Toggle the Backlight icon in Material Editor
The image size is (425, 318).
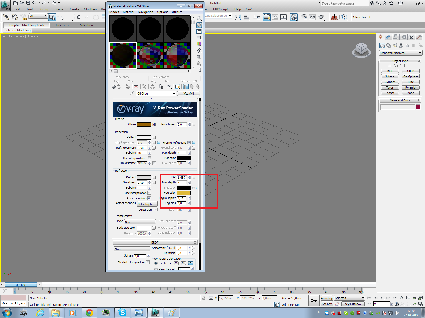click(x=199, y=25)
